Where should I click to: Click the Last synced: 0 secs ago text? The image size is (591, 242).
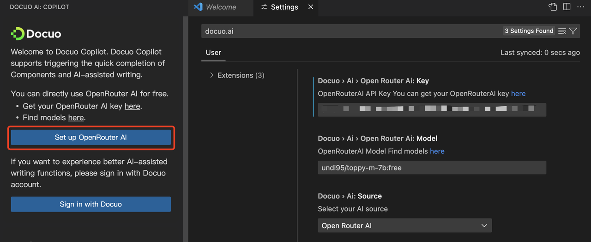click(540, 53)
